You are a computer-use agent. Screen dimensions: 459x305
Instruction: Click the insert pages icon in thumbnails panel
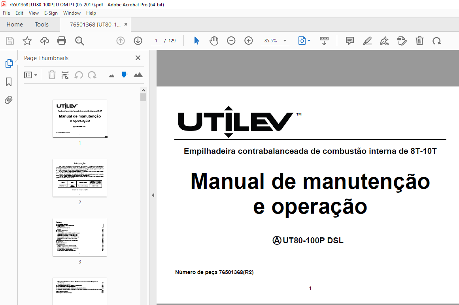(x=65, y=75)
